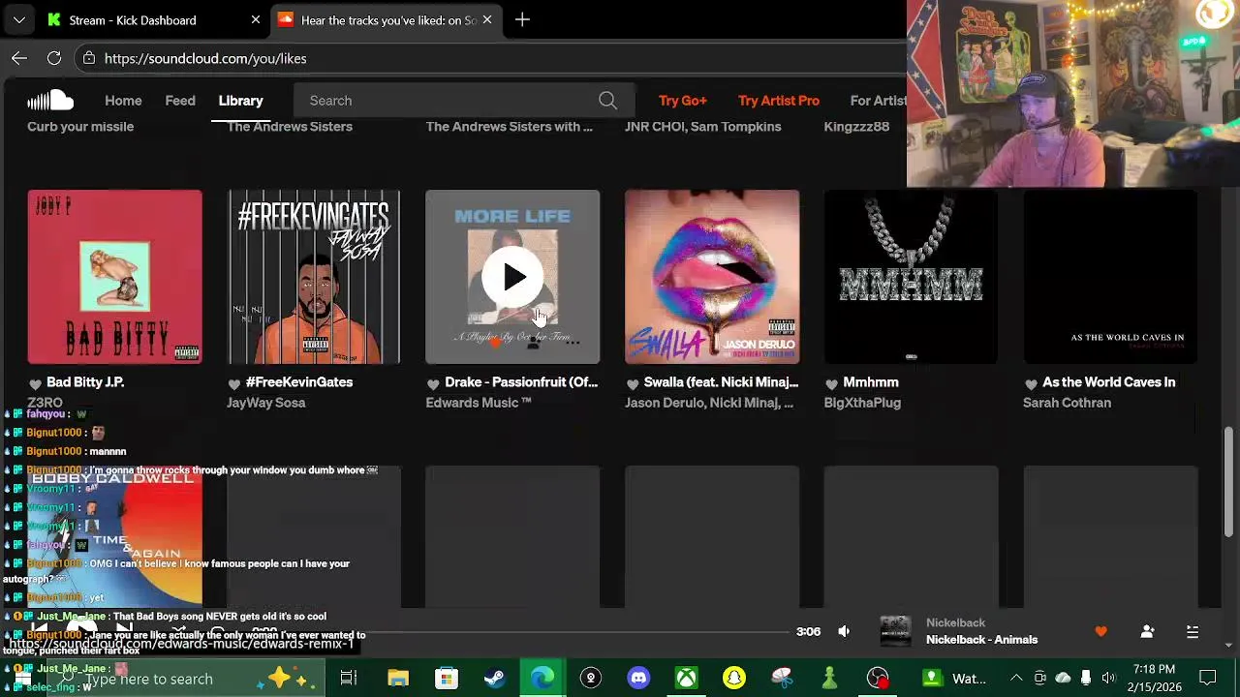This screenshot has height=697, width=1240.
Task: Click the search magnifier icon
Action: coord(607,101)
